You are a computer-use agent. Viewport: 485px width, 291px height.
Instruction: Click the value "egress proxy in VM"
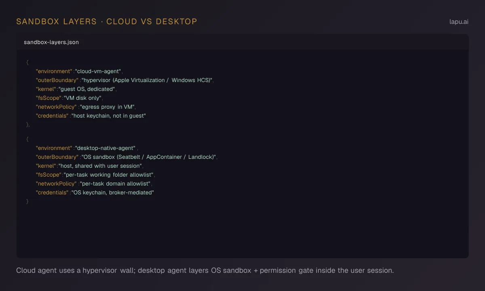108,107
